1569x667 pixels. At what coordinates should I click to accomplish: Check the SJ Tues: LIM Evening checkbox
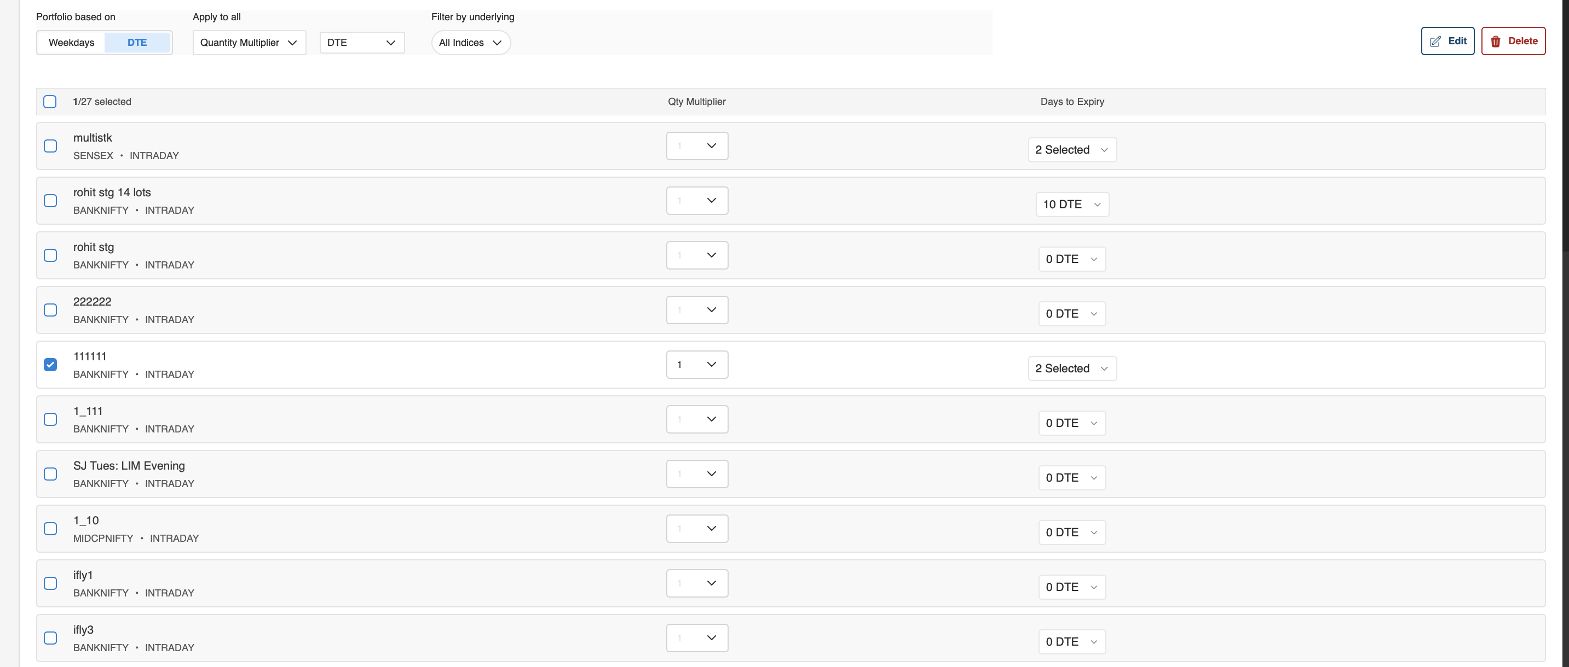[x=50, y=473]
